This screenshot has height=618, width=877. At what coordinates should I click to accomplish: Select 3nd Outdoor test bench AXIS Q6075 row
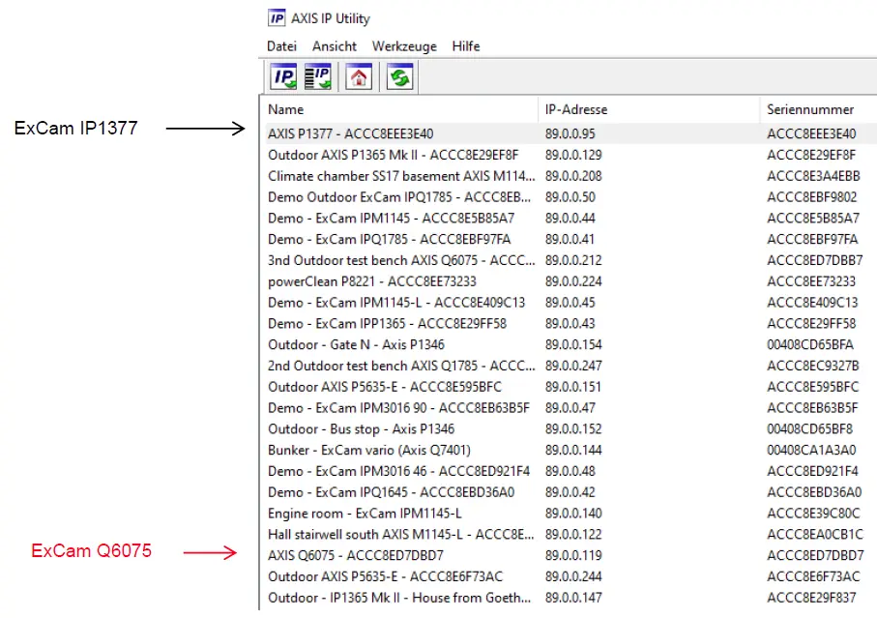coord(570,260)
